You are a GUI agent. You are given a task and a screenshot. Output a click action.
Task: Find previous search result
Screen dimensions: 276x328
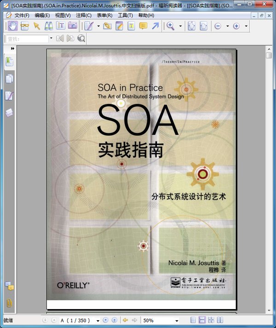click(x=60, y=39)
